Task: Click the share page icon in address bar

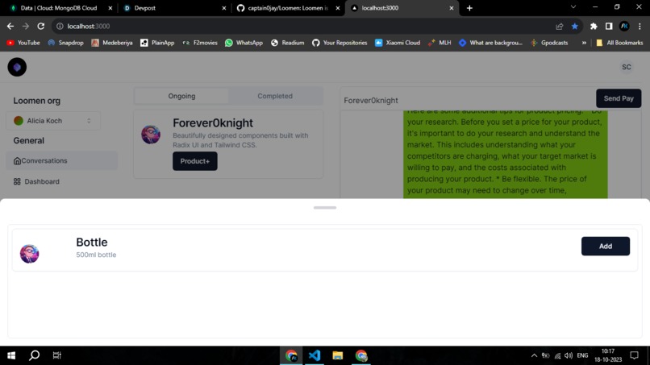Action: coord(559,26)
